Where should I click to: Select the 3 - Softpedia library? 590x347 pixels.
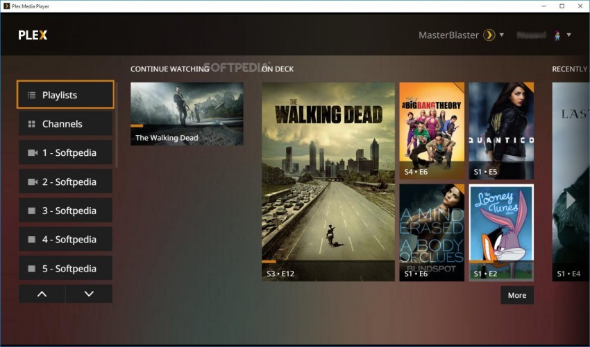[x=65, y=211]
